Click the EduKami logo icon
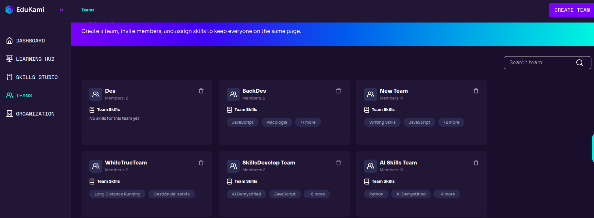Screen dimensions: 594x218 (x=9, y=10)
